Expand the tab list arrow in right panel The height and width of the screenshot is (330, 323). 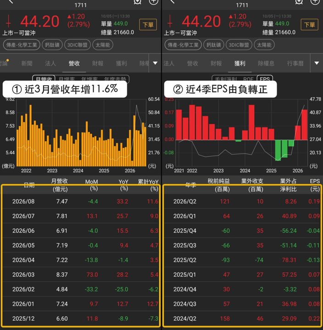tap(317, 63)
